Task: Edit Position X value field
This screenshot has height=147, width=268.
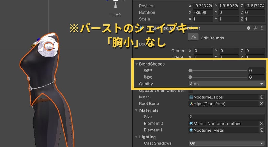Action: coord(203,6)
